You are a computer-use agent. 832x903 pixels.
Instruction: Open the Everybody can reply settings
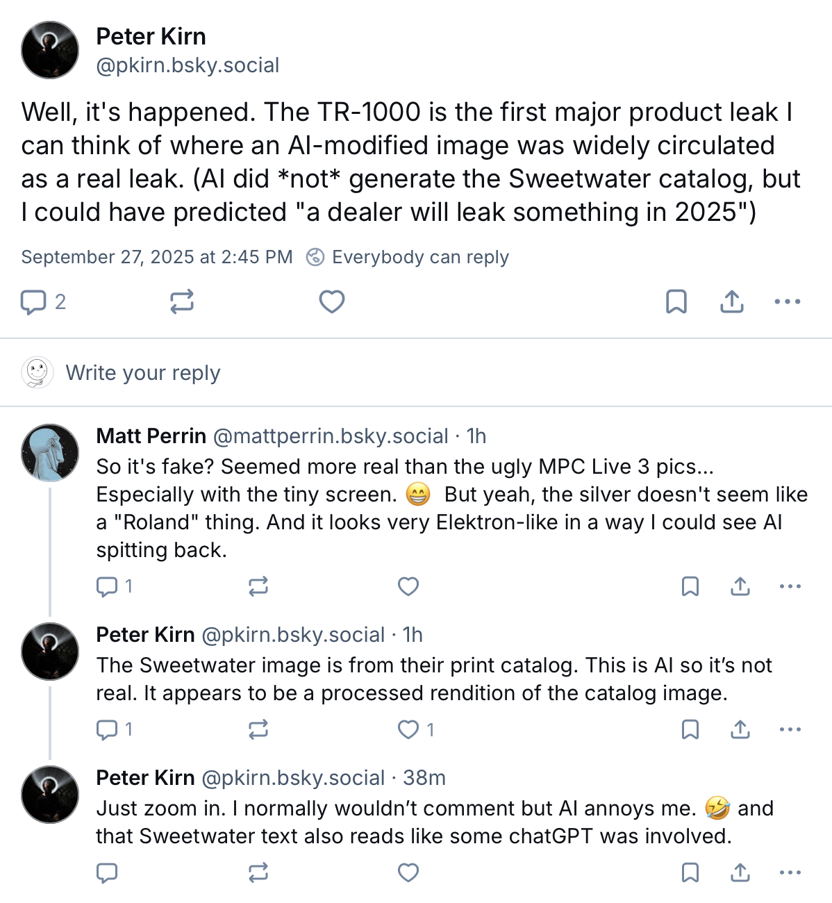pyautogui.click(x=408, y=257)
